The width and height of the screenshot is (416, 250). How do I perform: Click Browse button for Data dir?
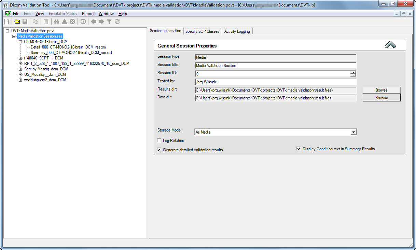point(381,98)
